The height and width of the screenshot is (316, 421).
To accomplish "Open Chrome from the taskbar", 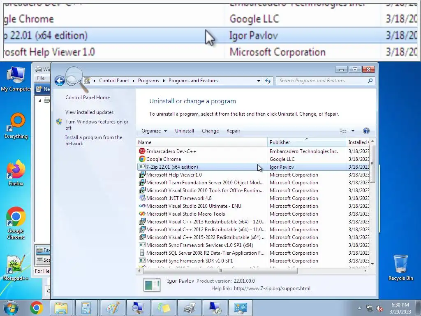I will (x=37, y=308).
